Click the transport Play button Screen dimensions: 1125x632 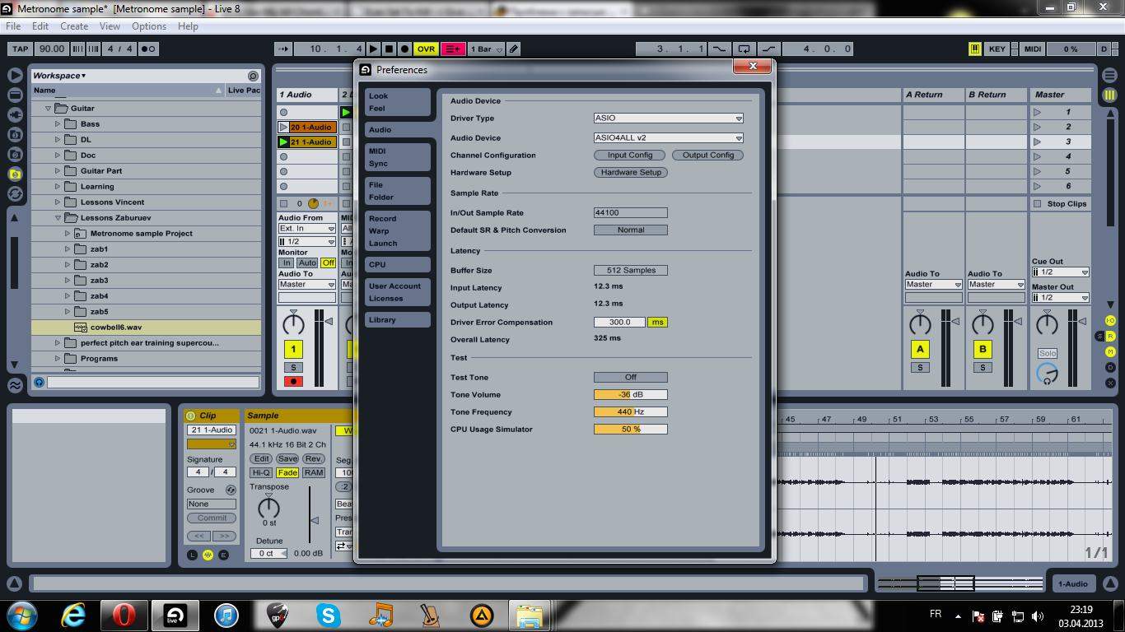point(374,49)
